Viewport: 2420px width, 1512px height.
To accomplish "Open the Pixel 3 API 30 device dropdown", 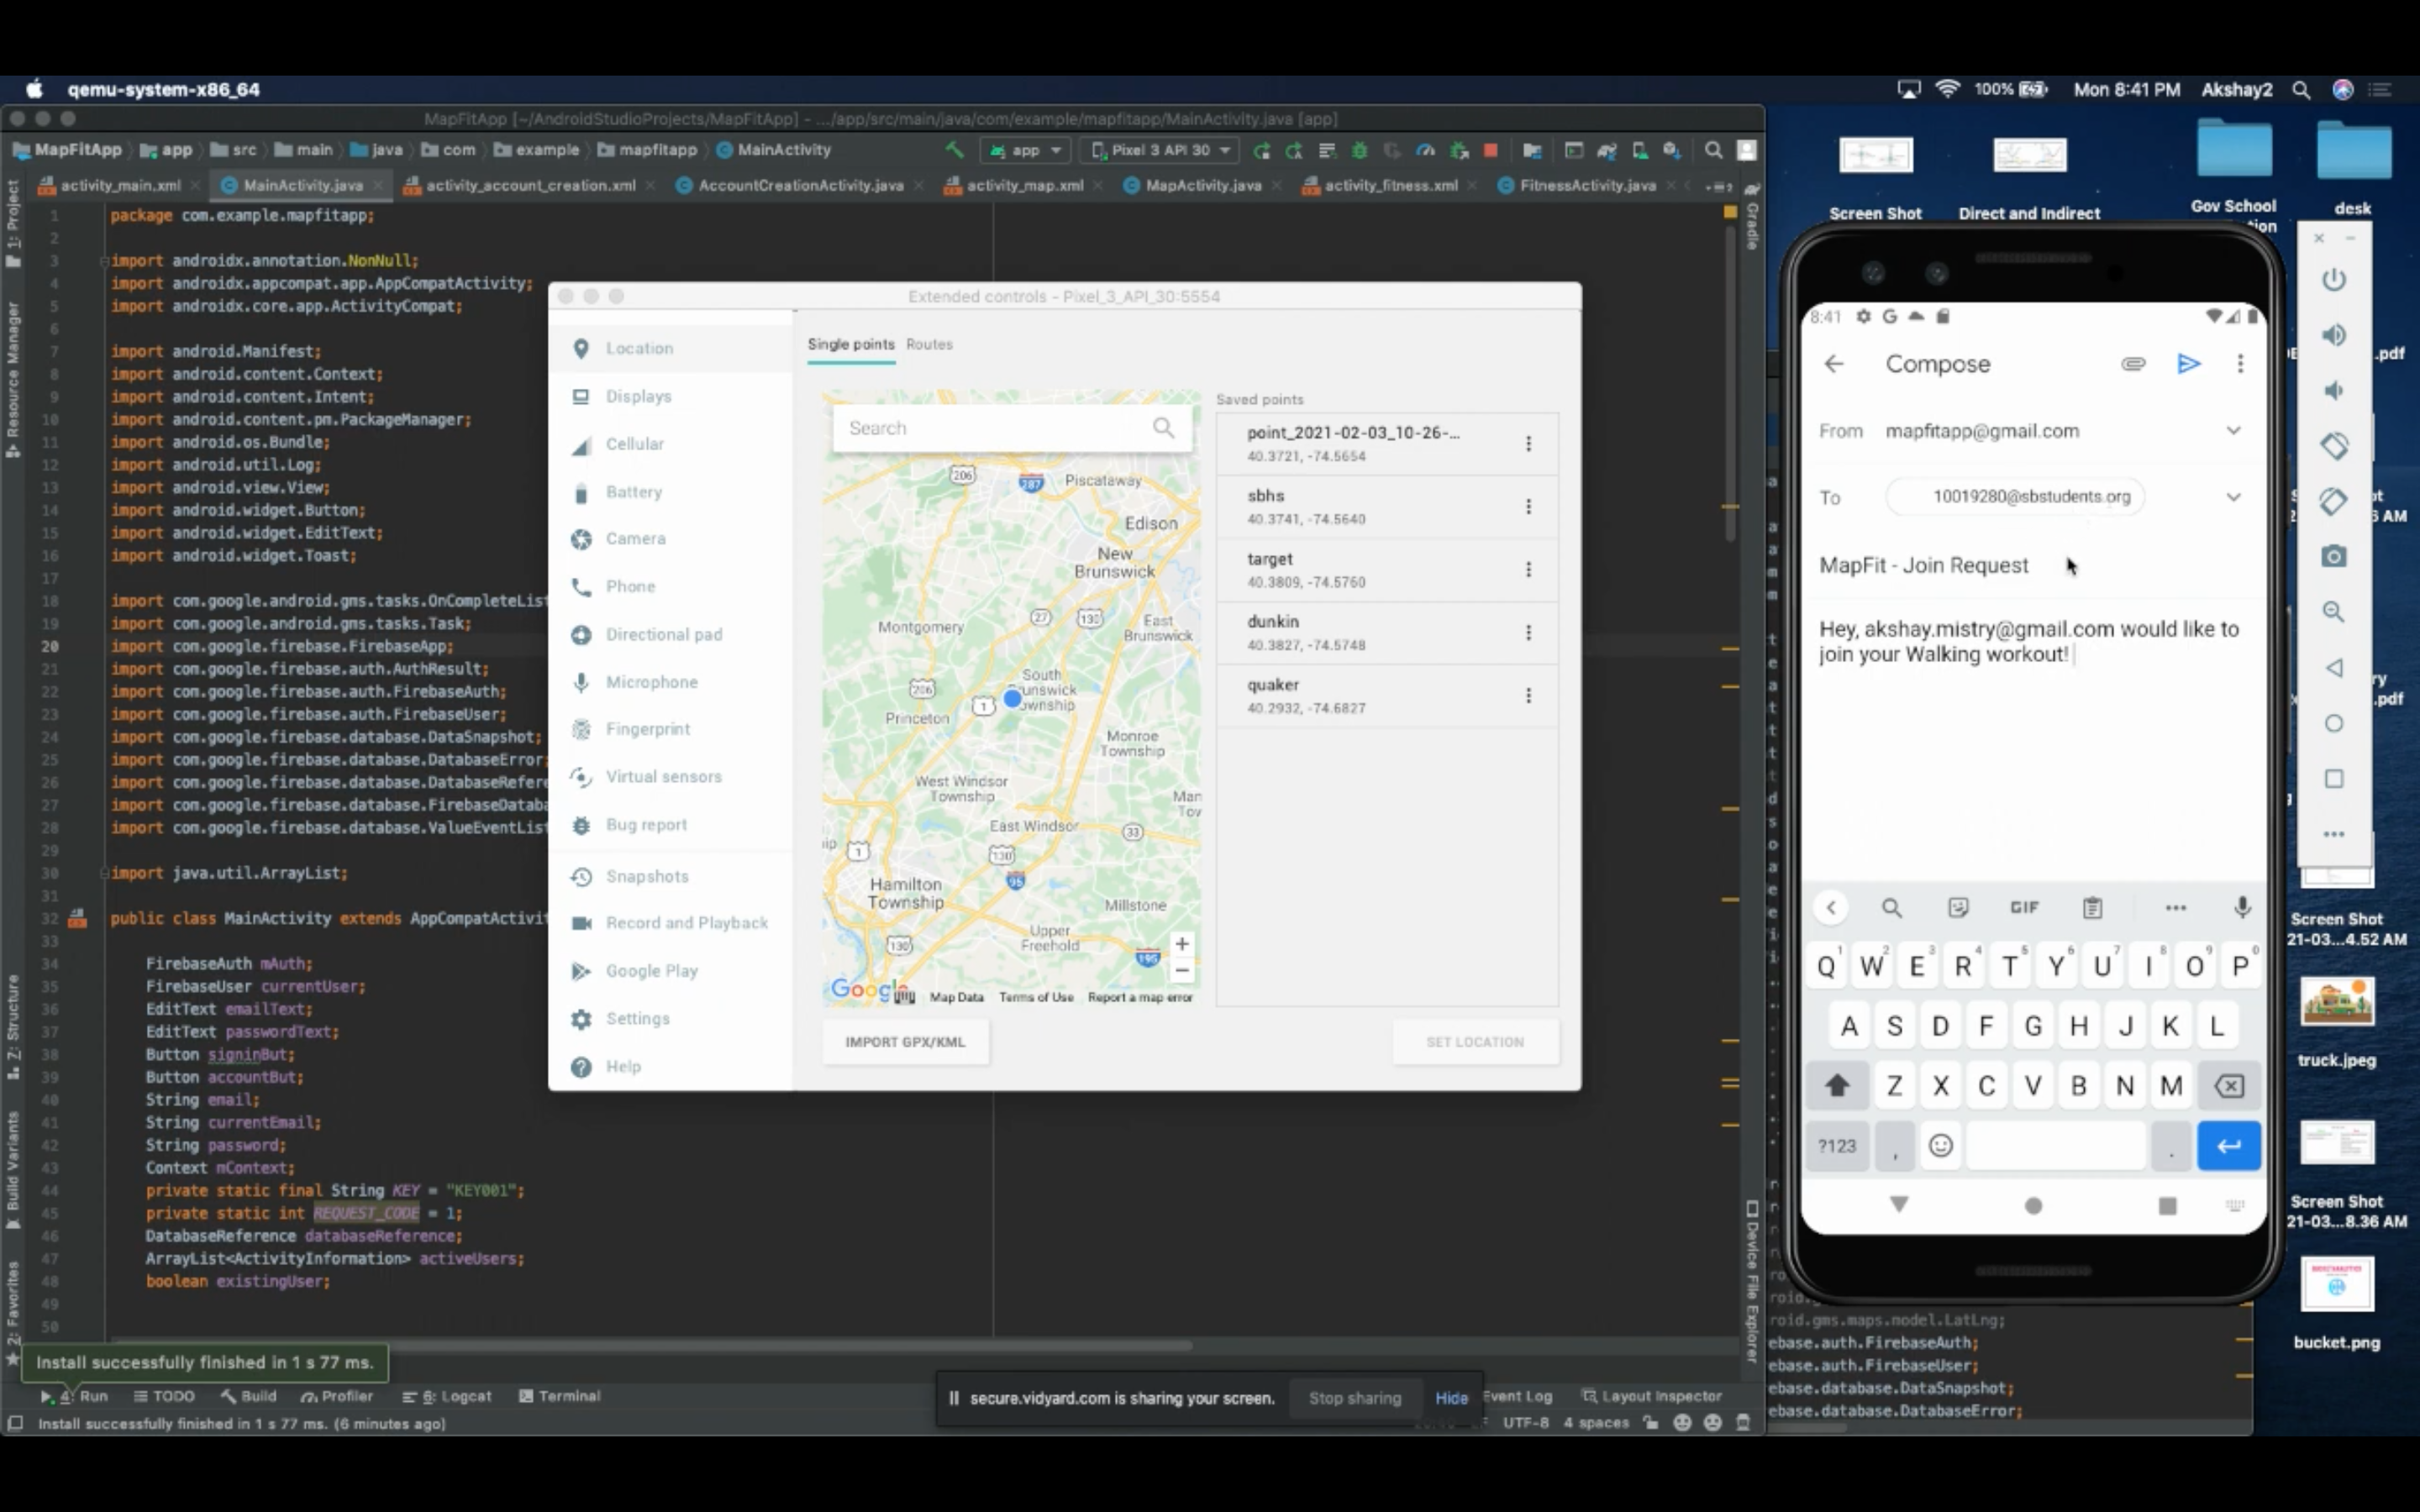I will pos(1160,151).
